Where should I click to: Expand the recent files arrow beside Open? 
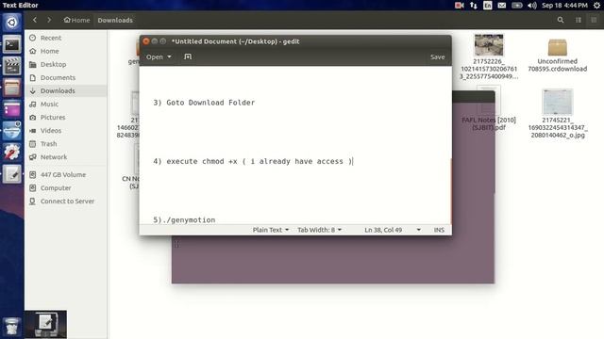click(169, 56)
